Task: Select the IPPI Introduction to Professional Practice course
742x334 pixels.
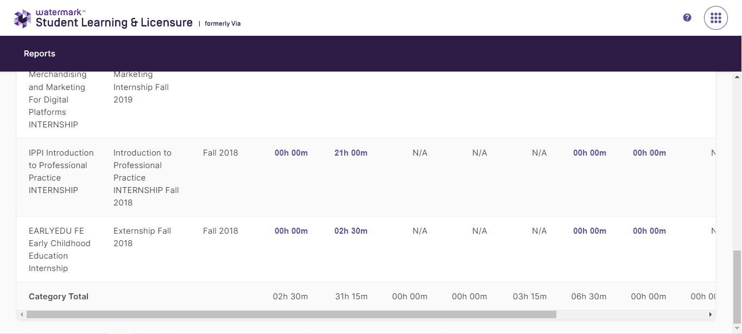Action: pos(61,171)
